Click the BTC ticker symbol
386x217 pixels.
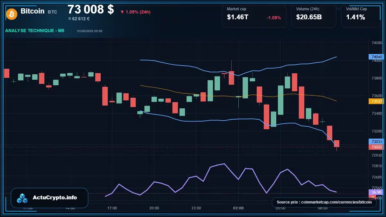point(52,12)
